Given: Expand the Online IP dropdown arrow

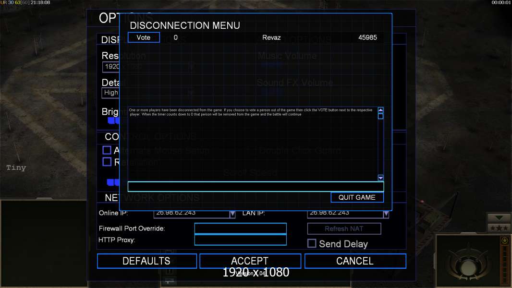Looking at the screenshot, I should coord(232,214).
